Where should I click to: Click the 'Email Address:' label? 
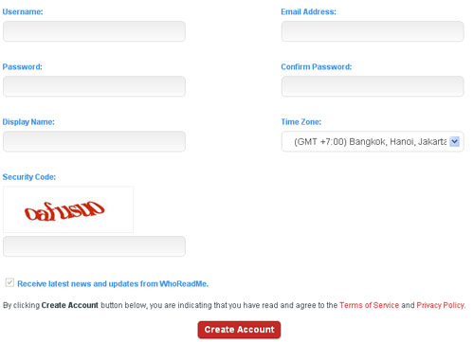(x=308, y=12)
